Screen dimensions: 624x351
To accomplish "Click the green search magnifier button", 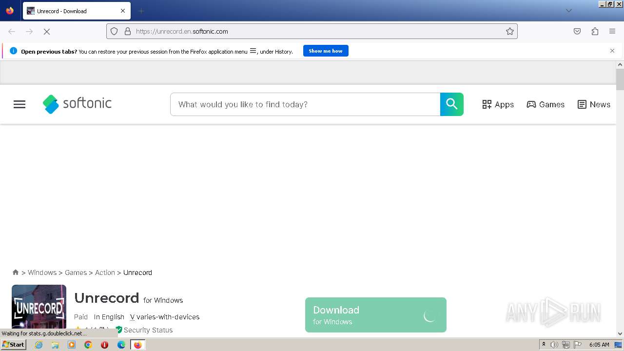I will (451, 104).
